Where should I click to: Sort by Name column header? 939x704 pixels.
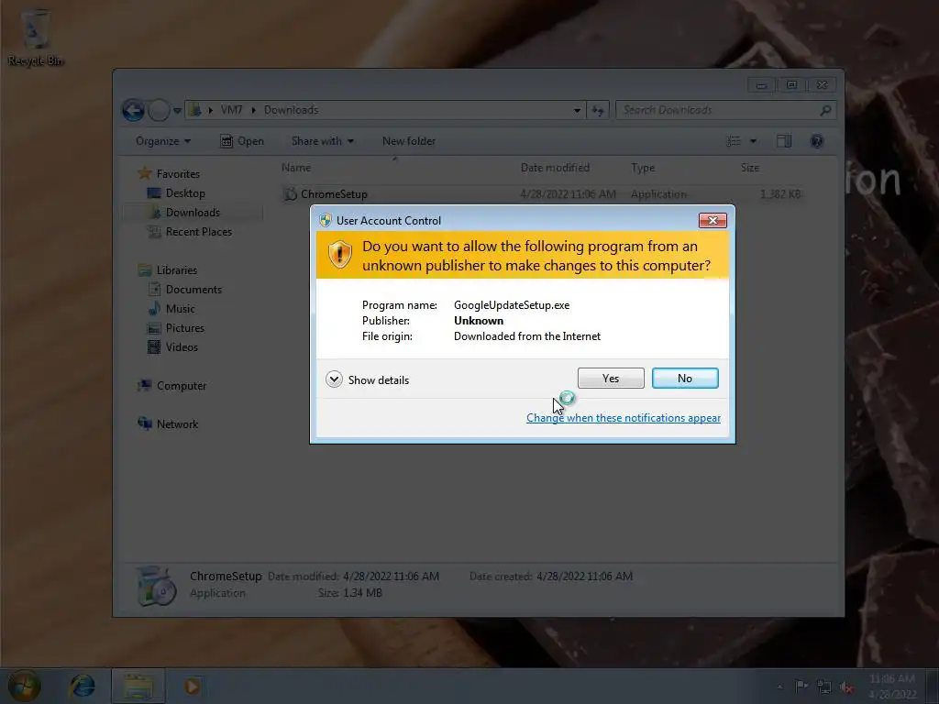pyautogui.click(x=296, y=168)
